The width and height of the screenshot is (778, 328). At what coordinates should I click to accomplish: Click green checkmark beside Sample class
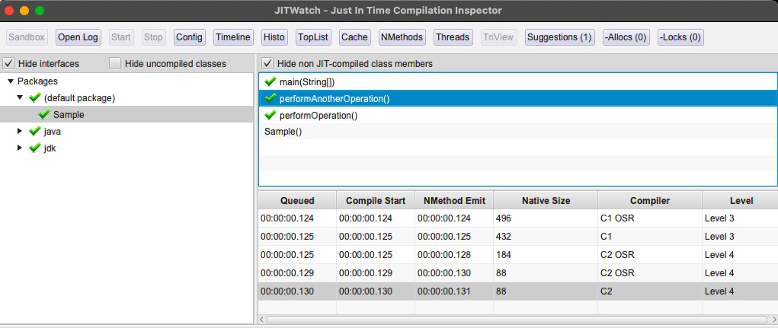[x=44, y=114]
